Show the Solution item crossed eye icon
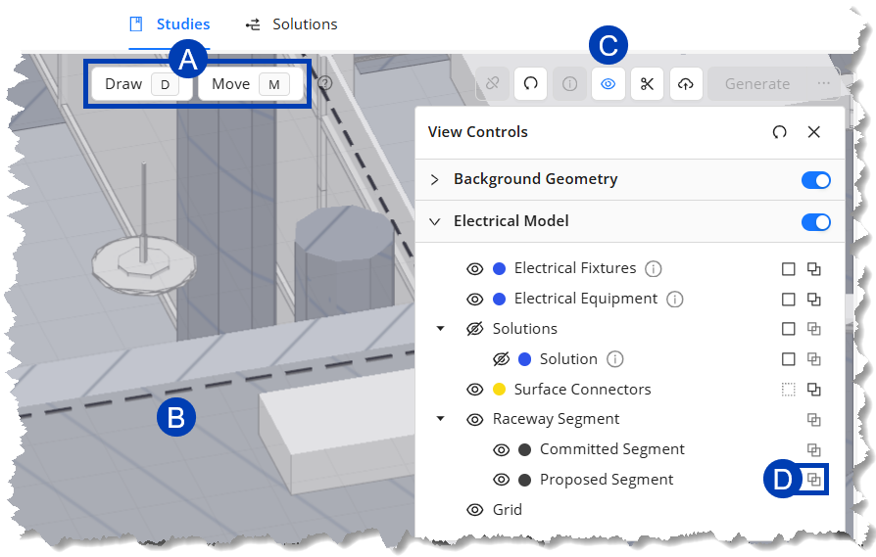 (x=501, y=359)
